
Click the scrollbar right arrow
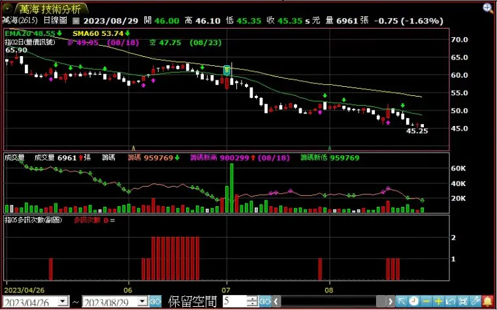click(391, 301)
